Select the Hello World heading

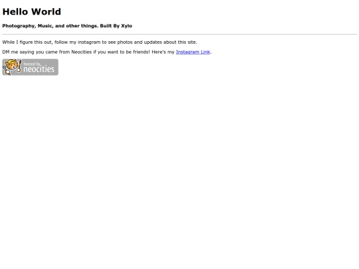coord(32,12)
